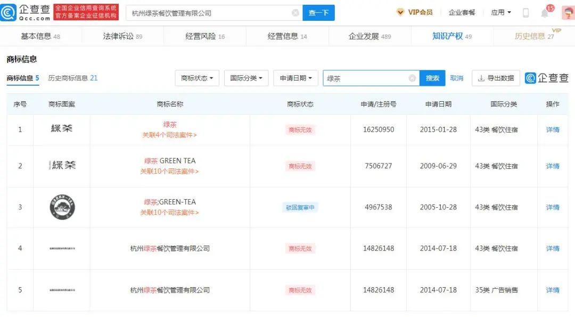Open the user avatar menu
Image resolution: width=575 pixels, height=317 pixels.
568,13
